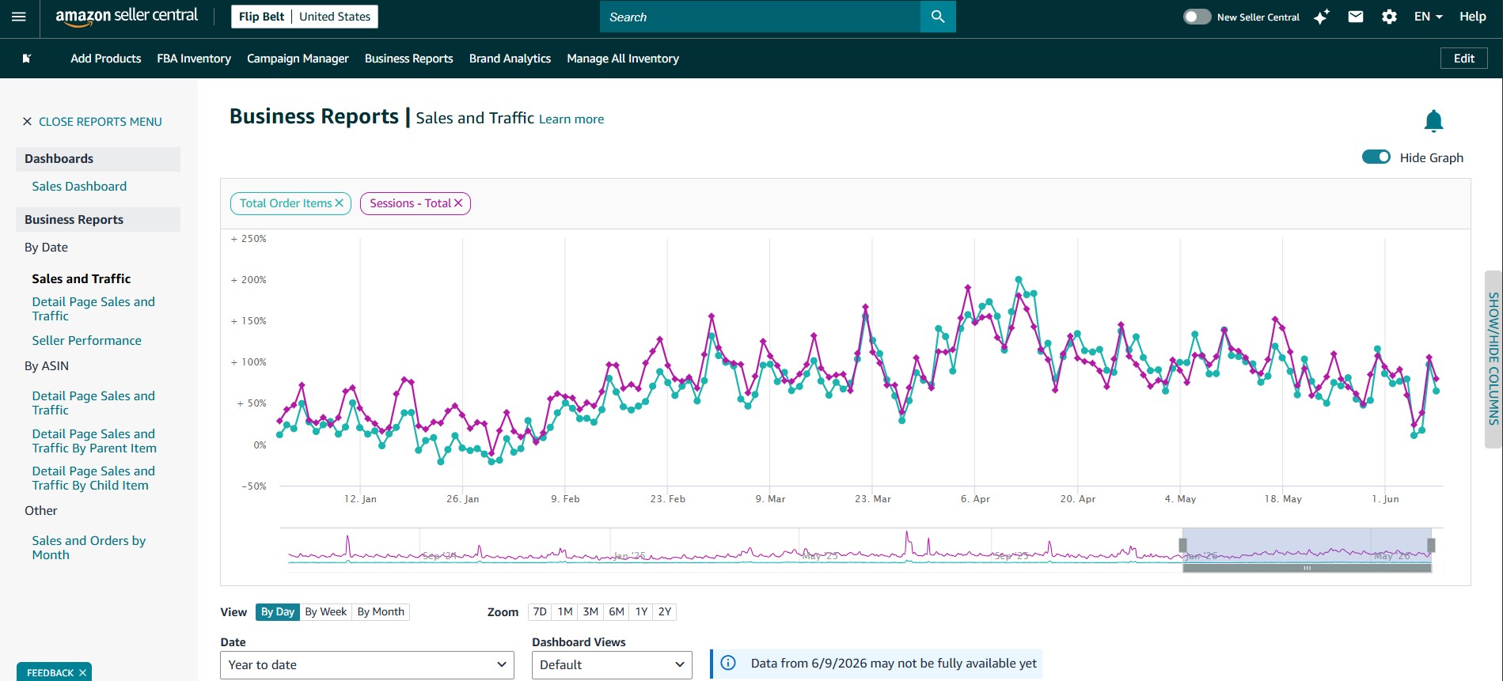Open Brand Analytics in the nav bar
This screenshot has height=681, width=1503.
[510, 59]
